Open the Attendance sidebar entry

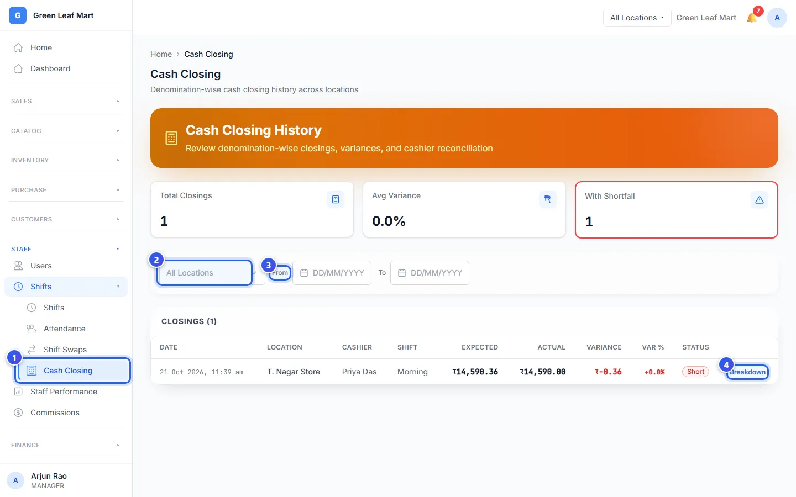(72, 329)
